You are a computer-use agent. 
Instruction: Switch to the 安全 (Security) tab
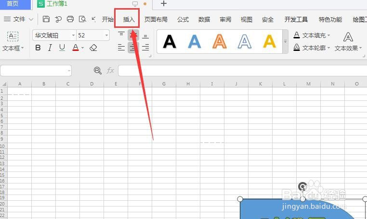click(268, 19)
